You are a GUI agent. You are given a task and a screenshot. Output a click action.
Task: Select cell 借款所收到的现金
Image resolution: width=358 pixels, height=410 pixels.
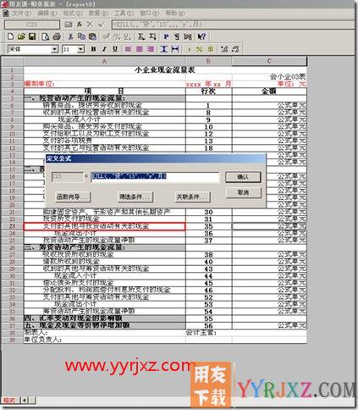point(104,262)
